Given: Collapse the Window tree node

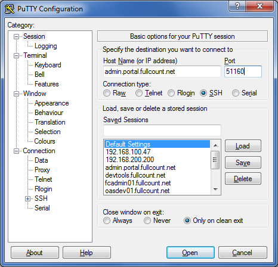Looking at the screenshot, I should coord(16,94).
